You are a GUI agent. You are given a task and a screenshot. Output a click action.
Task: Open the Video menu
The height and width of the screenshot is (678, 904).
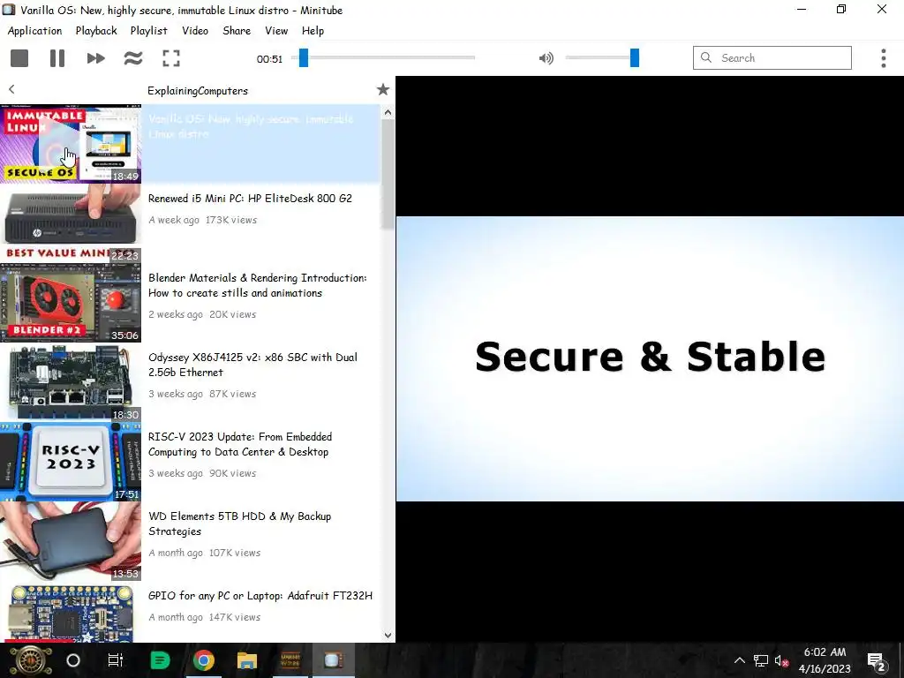pos(195,31)
